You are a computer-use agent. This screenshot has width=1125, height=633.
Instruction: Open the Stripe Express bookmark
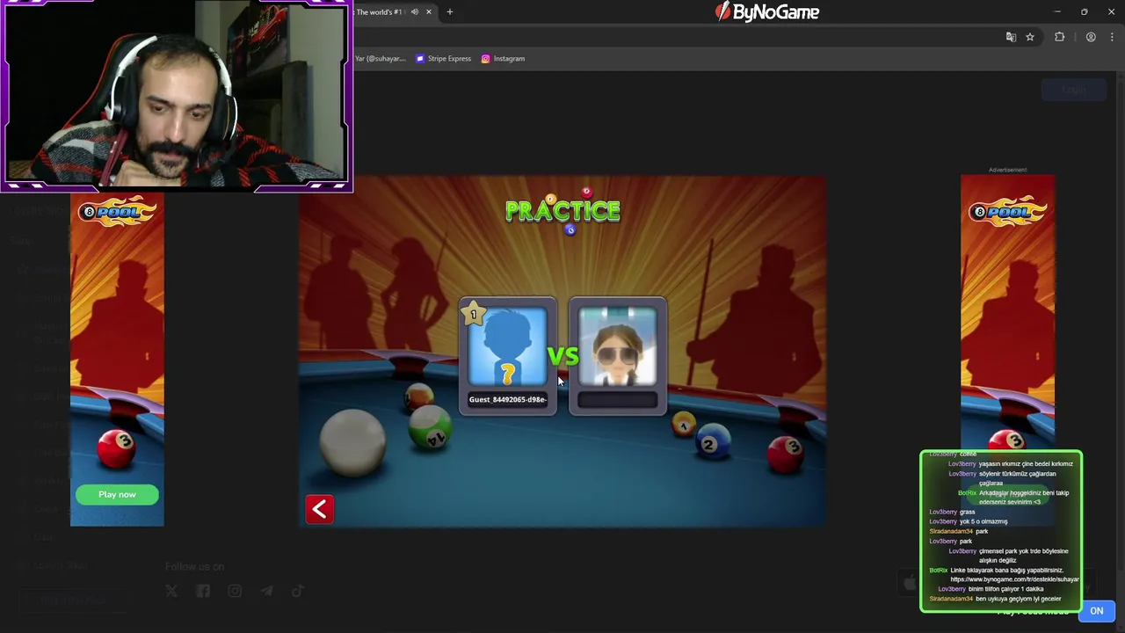[444, 58]
